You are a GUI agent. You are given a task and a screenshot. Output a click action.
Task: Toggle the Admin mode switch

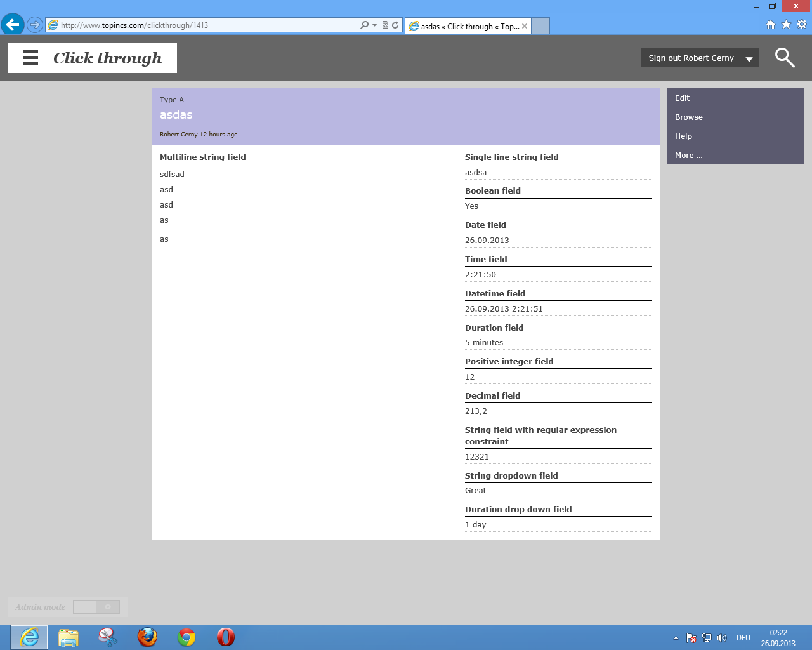(x=96, y=607)
